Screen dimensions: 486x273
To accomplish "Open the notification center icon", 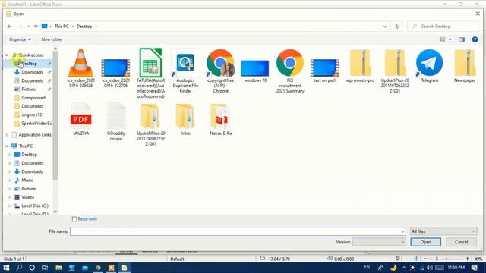I will [474, 268].
